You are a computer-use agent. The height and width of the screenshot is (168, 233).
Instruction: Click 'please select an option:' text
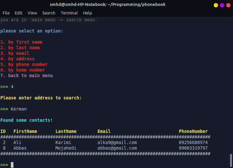click(32, 31)
